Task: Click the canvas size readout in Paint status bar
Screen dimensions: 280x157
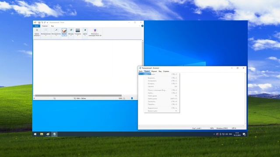Action: 80,99
